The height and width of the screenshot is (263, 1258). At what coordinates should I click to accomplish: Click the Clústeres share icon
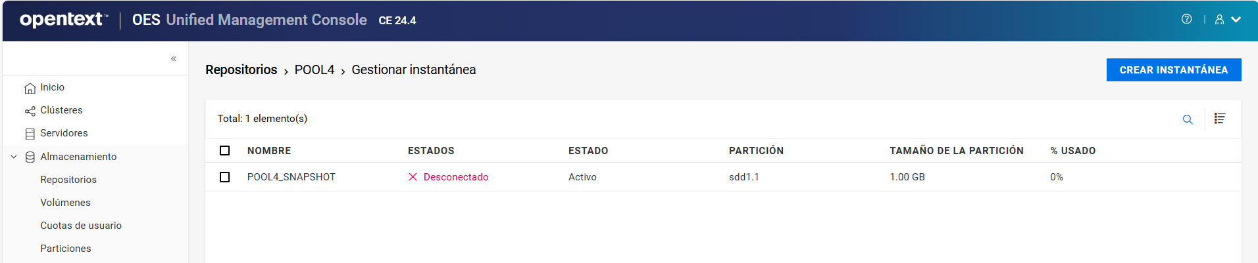(x=30, y=111)
